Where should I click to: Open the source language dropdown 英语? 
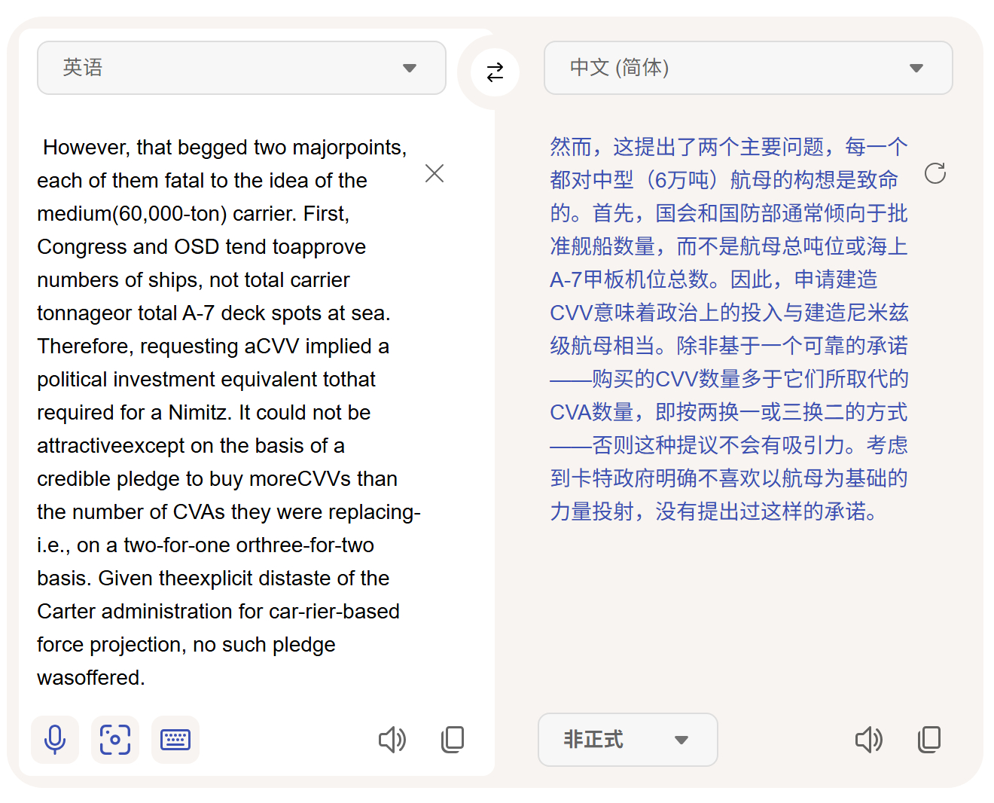(242, 68)
